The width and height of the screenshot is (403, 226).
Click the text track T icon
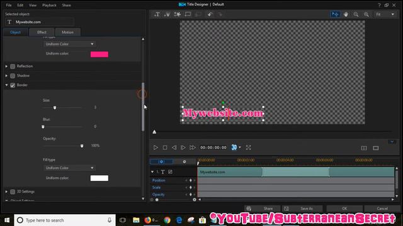point(162,172)
